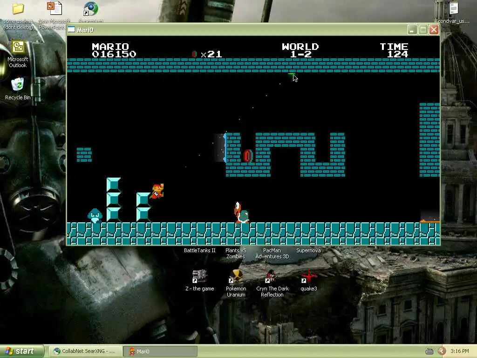The image size is (477, 358).
Task: Click the coin counter icon in HUD
Action: click(x=194, y=54)
